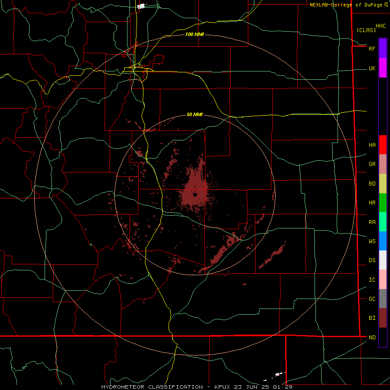
Task: Click the WS legend label
Action: [372, 241]
